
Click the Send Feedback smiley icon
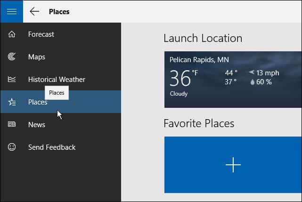[12, 147]
